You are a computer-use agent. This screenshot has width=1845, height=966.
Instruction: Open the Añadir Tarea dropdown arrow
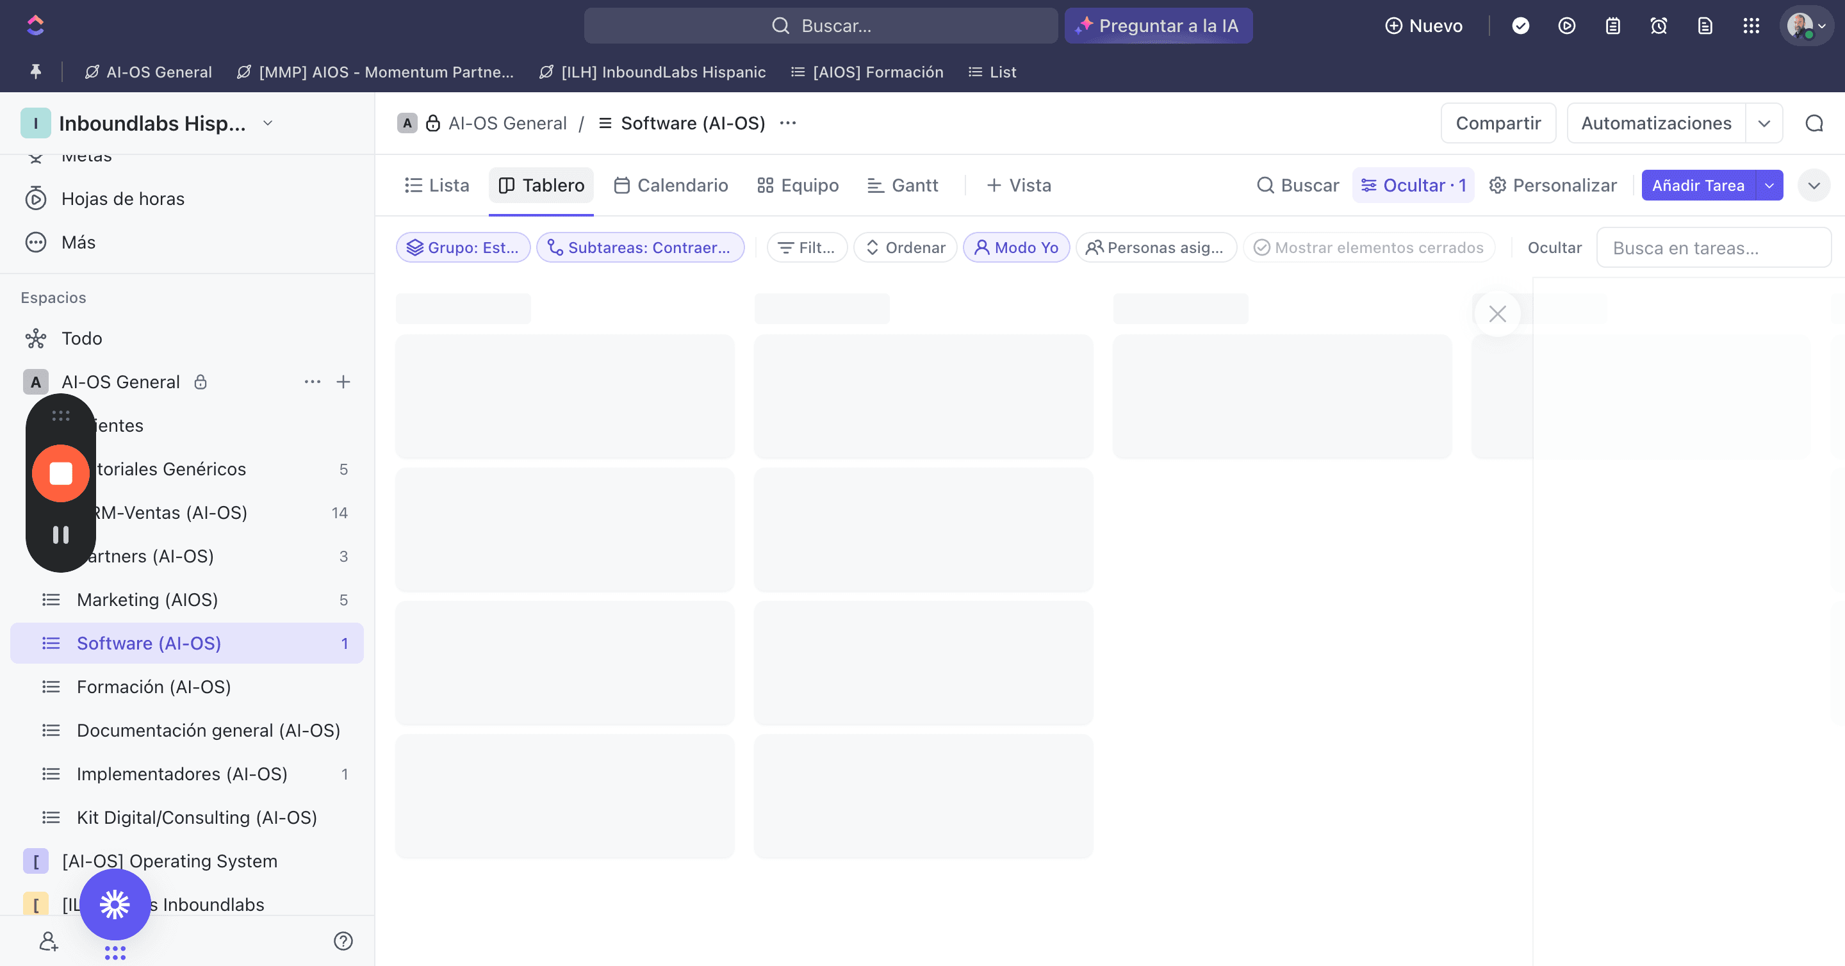1770,186
